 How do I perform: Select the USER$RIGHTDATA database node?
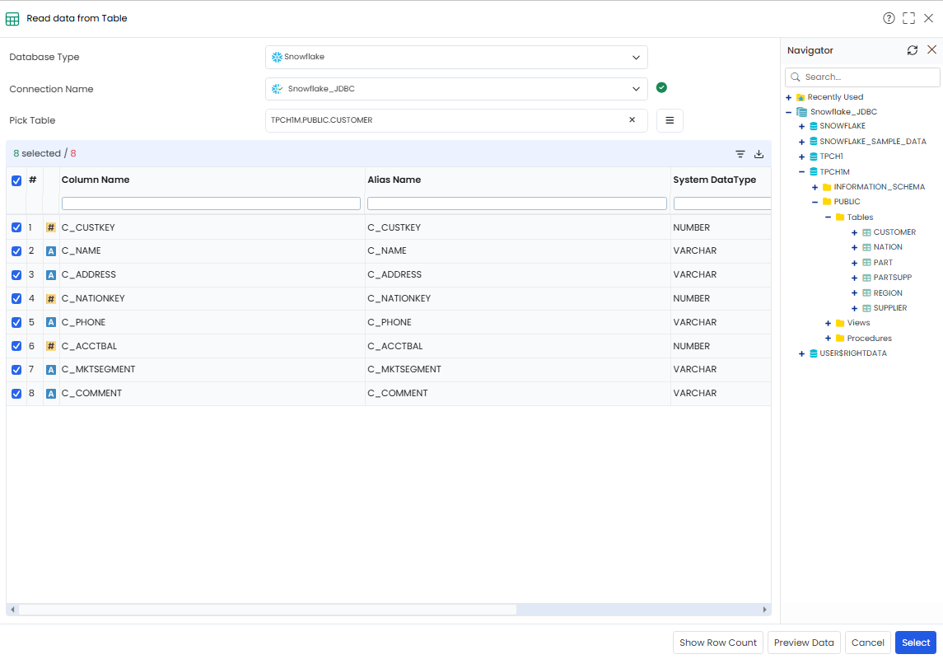click(x=852, y=353)
